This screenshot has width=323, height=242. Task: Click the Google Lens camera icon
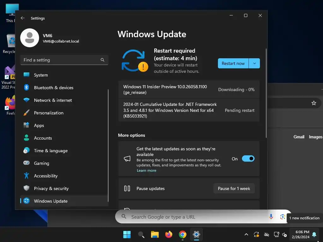tap(283, 217)
